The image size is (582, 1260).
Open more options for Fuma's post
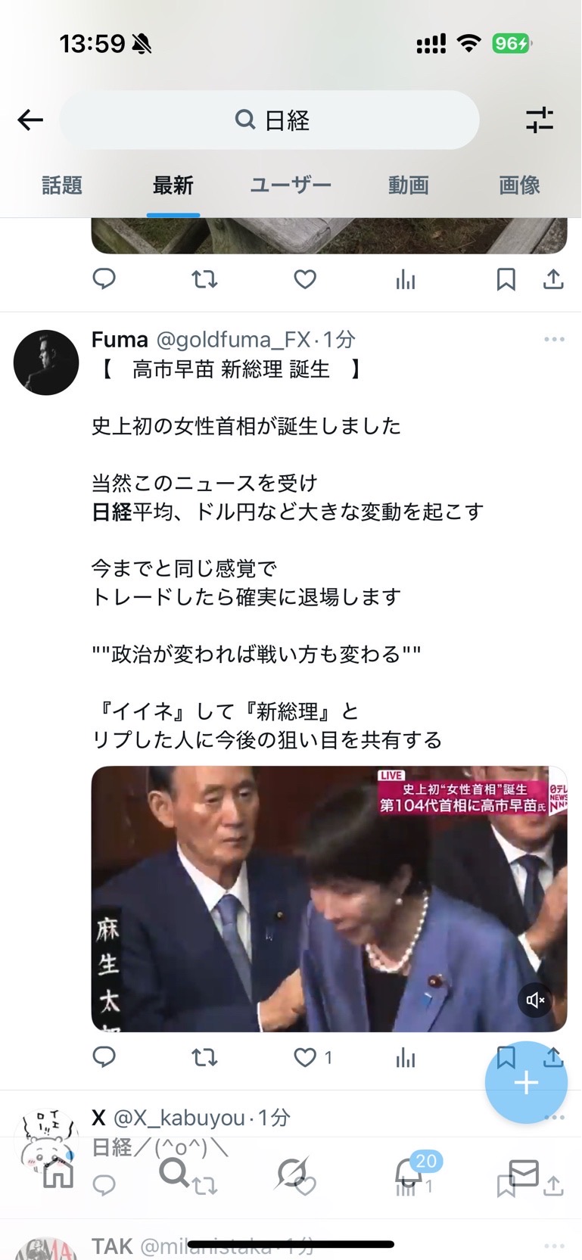pyautogui.click(x=554, y=339)
